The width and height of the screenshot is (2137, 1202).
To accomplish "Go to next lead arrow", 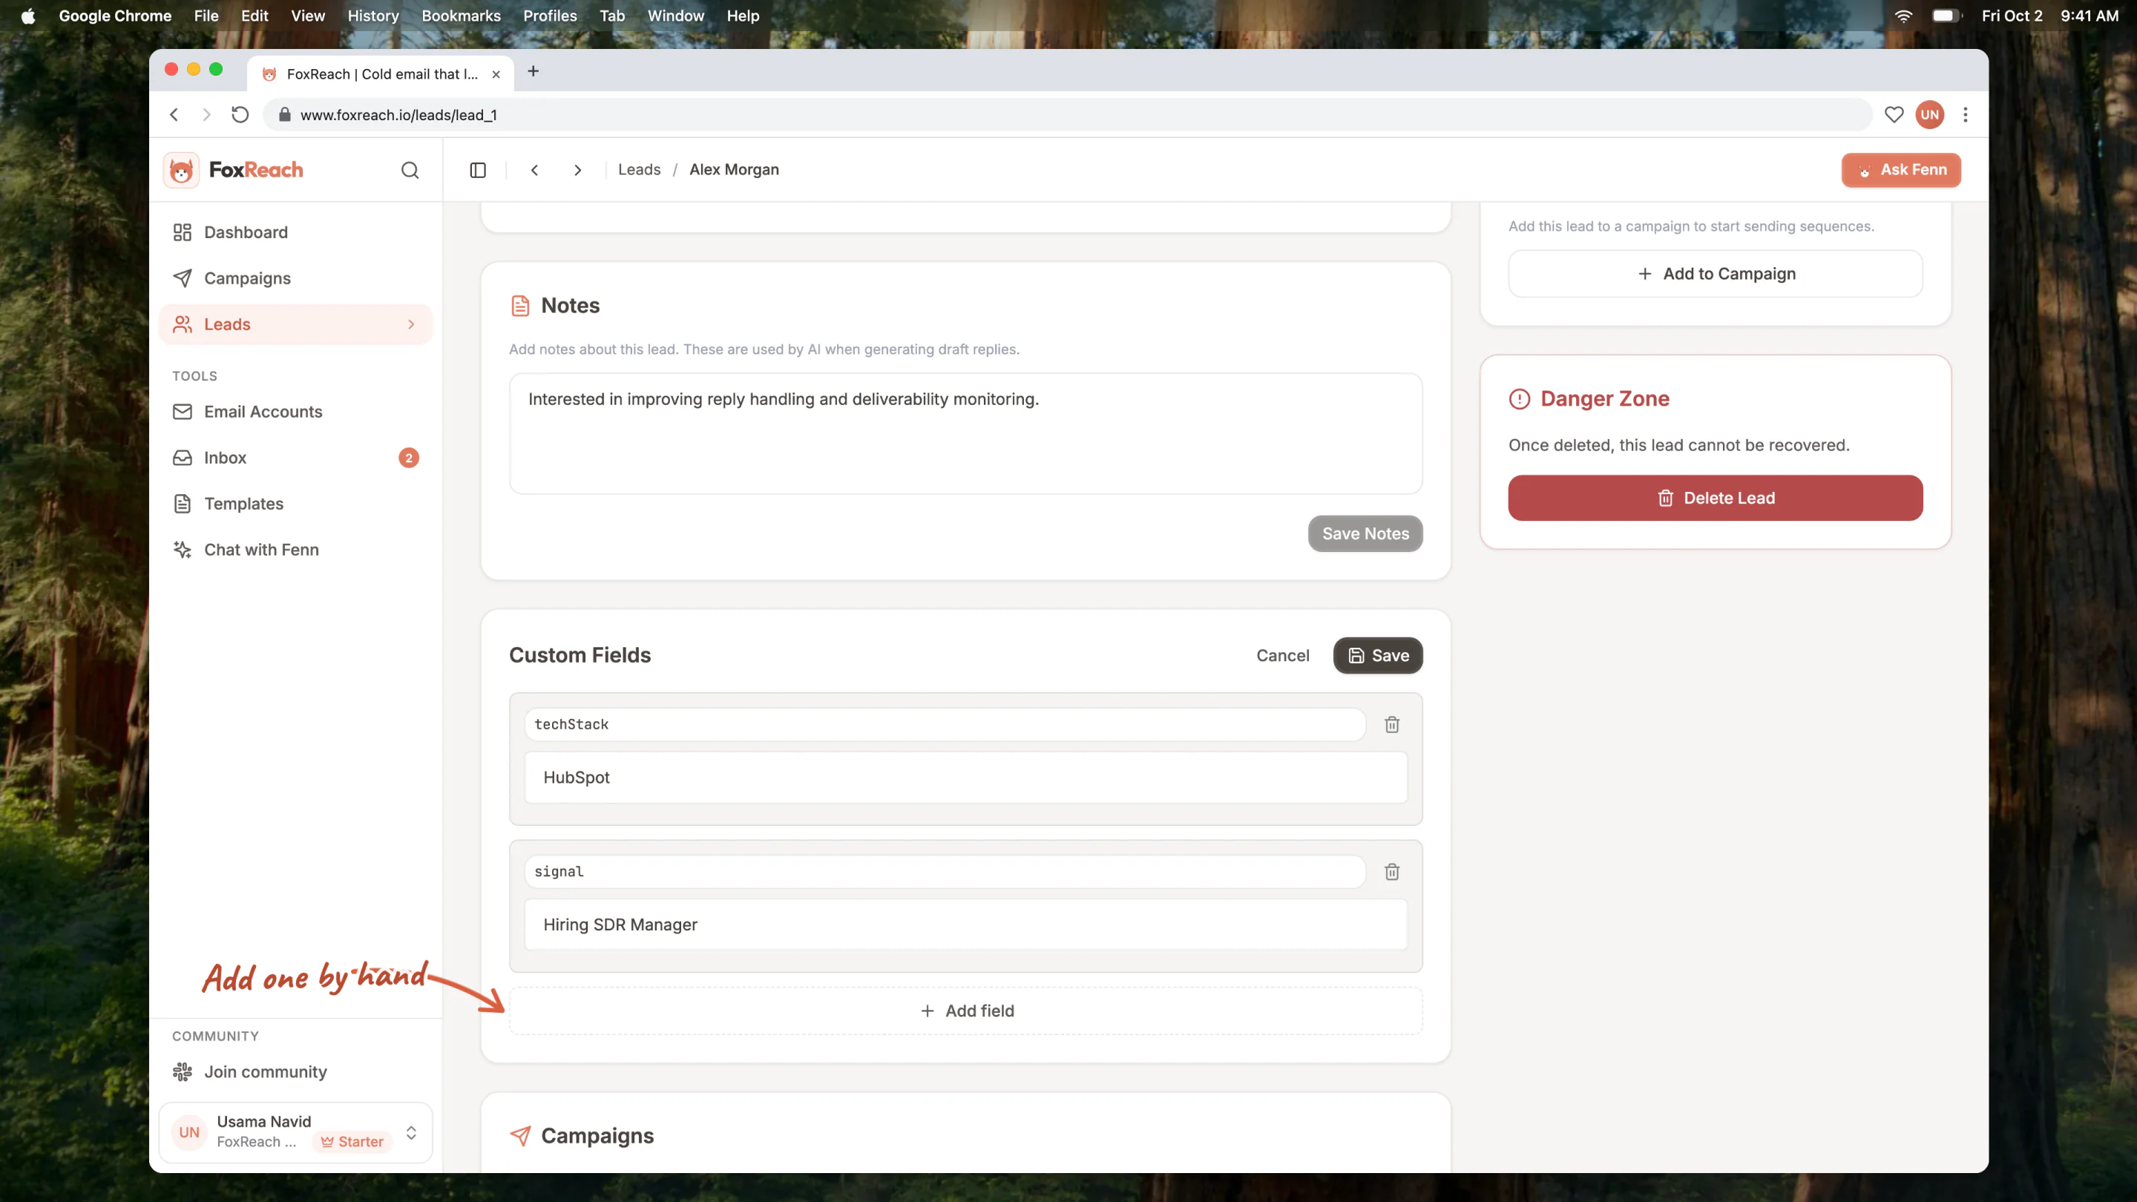I will click(x=578, y=170).
